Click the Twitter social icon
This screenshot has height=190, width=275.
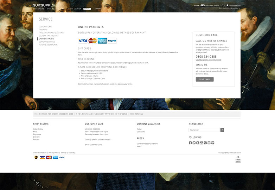point(194,143)
